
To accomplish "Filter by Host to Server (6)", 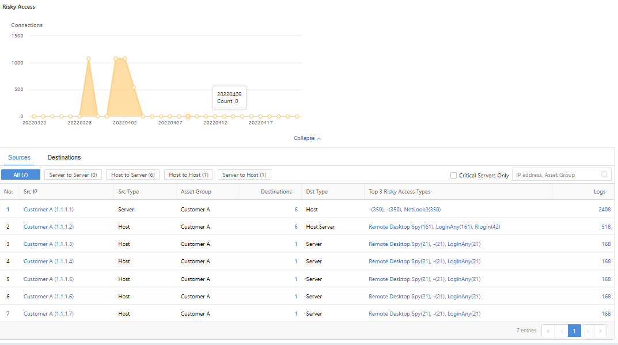I will pos(132,175).
